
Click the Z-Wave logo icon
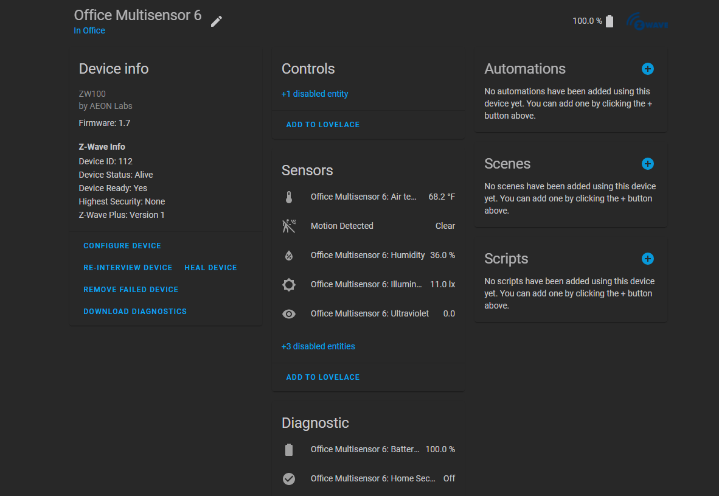647,23
